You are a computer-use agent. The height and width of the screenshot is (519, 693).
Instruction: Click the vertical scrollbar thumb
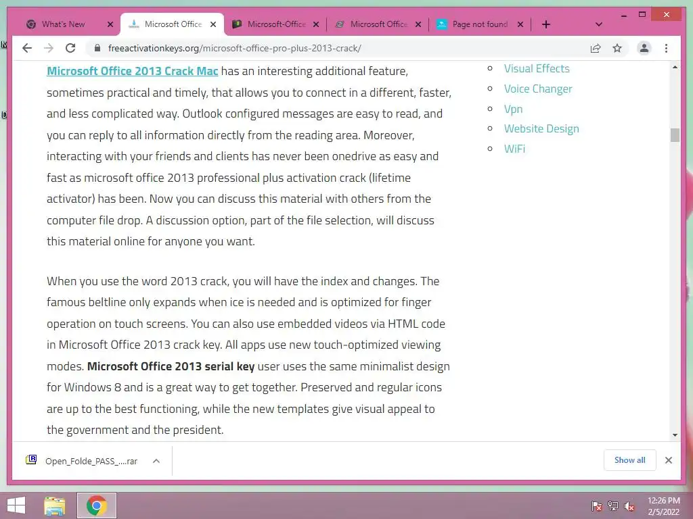pos(675,135)
